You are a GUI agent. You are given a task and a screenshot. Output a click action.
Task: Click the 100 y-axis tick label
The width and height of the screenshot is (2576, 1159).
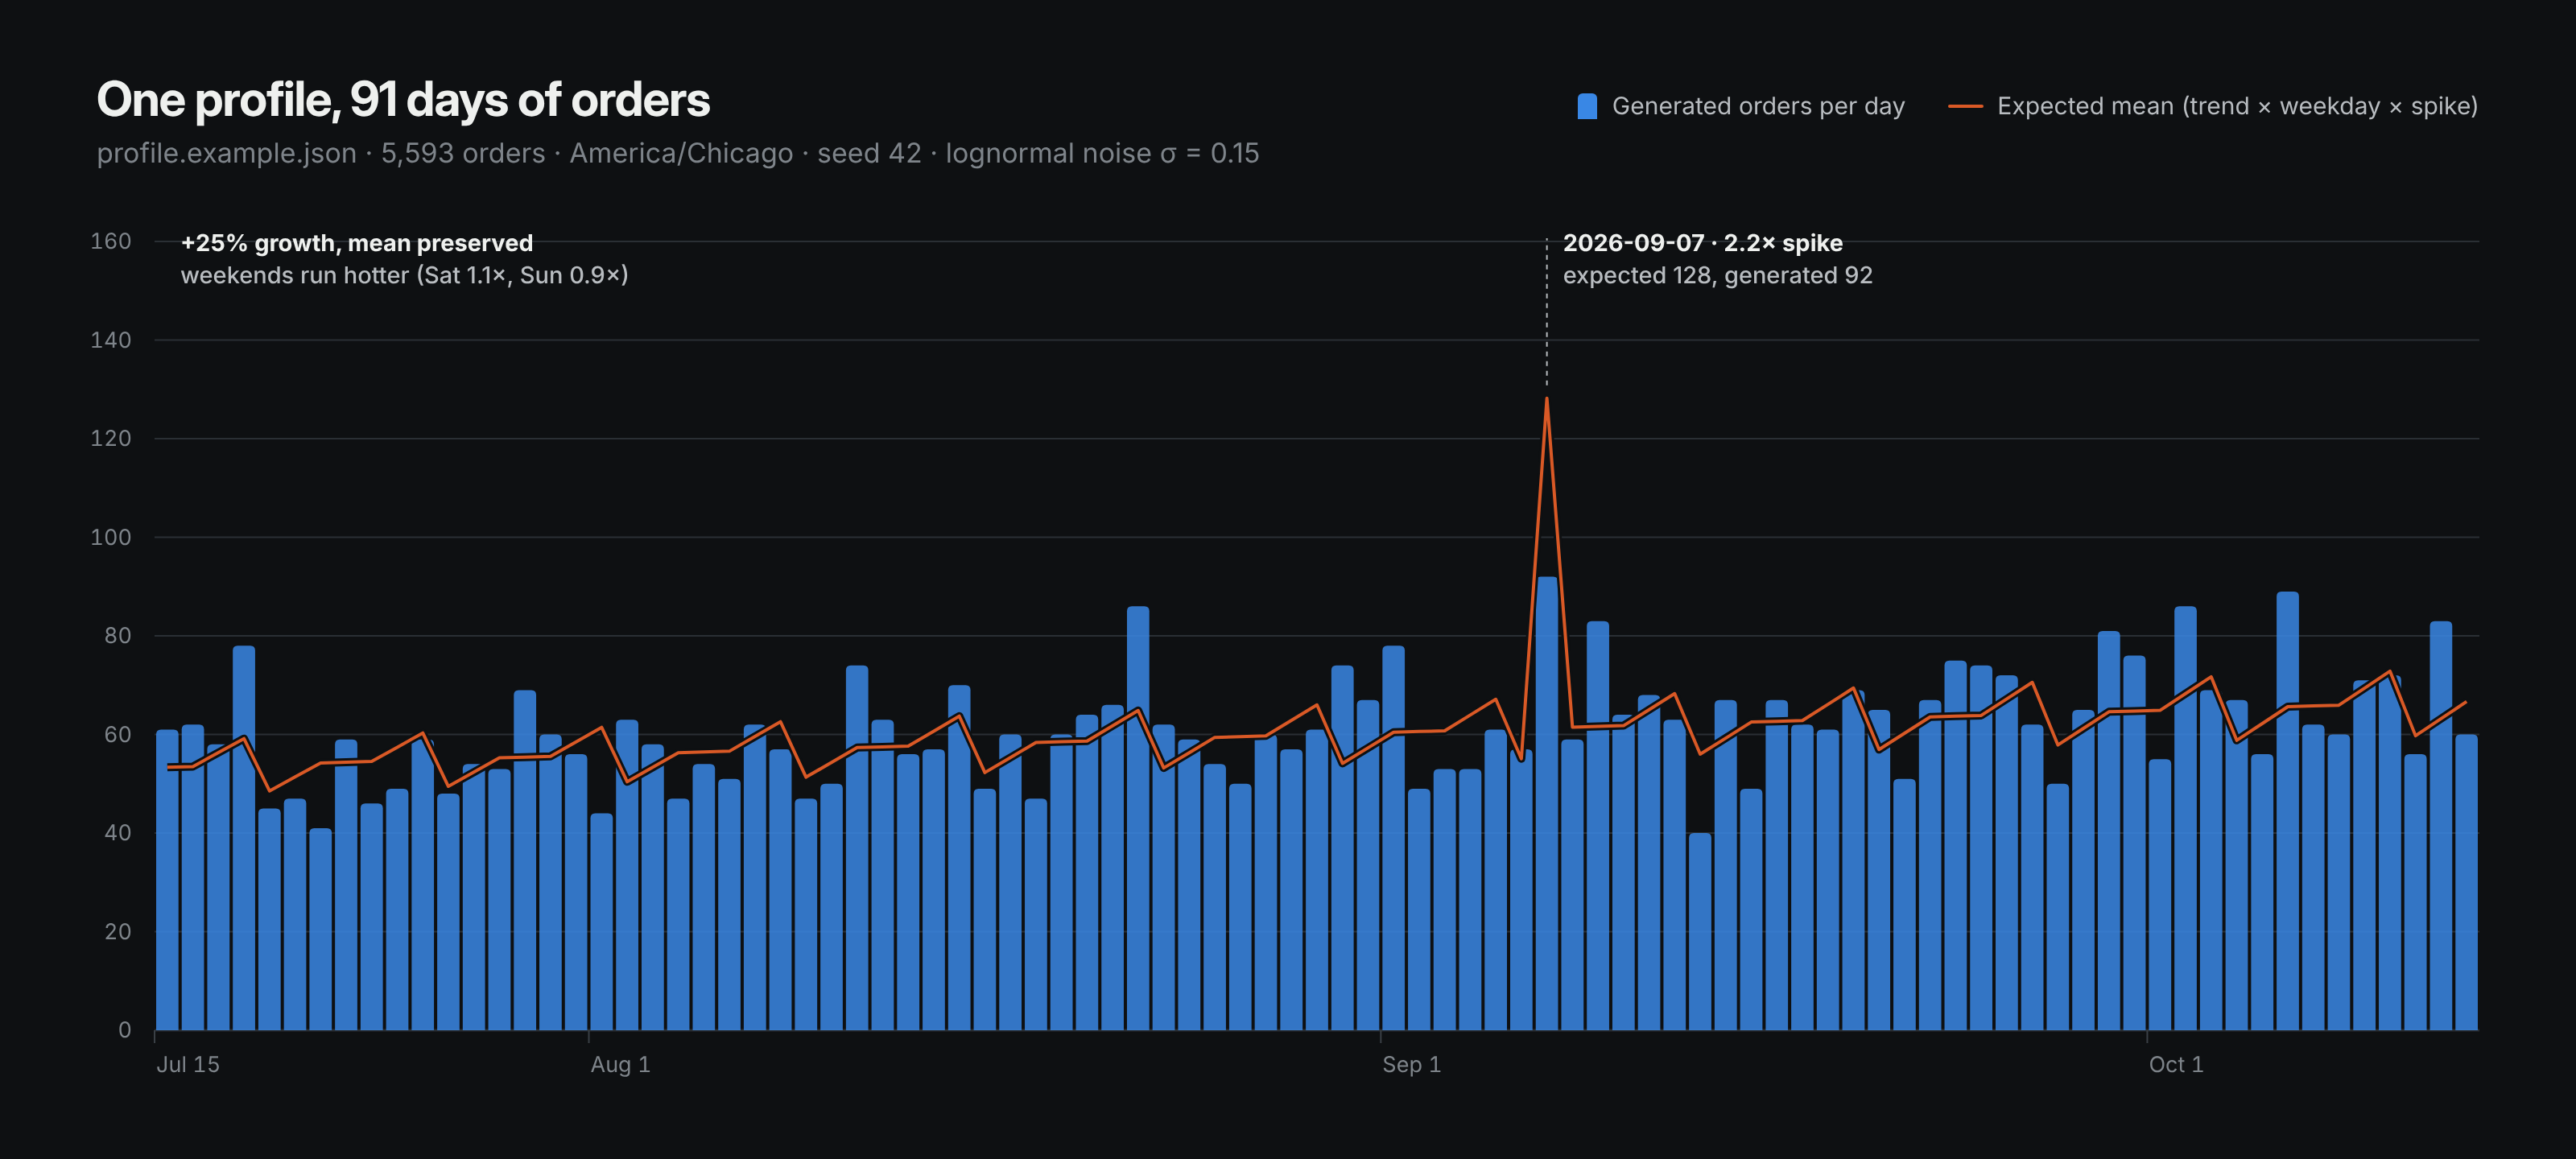coord(111,537)
